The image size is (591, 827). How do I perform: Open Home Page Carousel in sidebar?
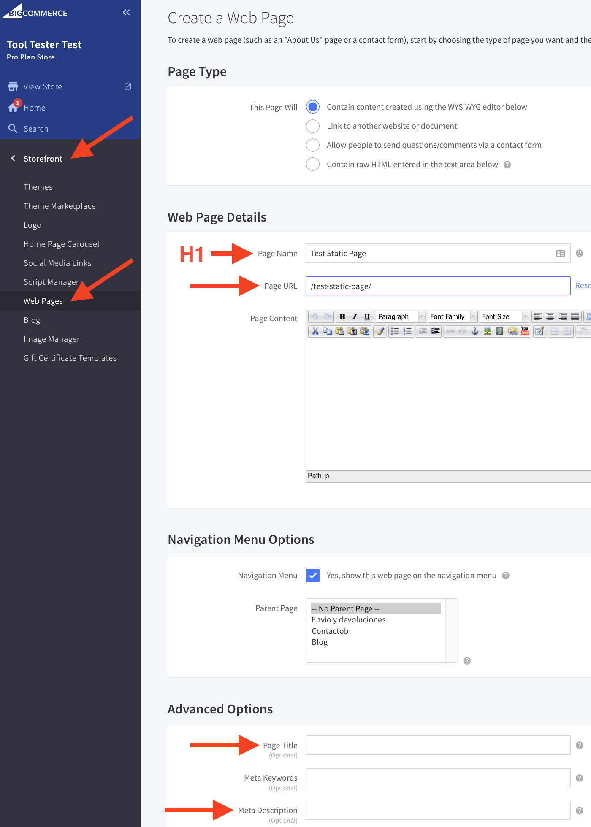pos(62,244)
